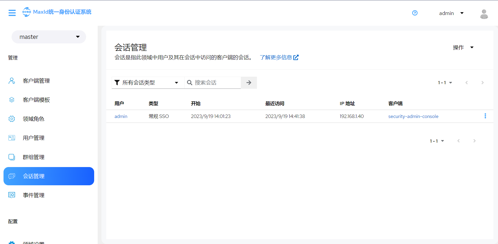Open top 1-1 per-page dropdown

445,83
